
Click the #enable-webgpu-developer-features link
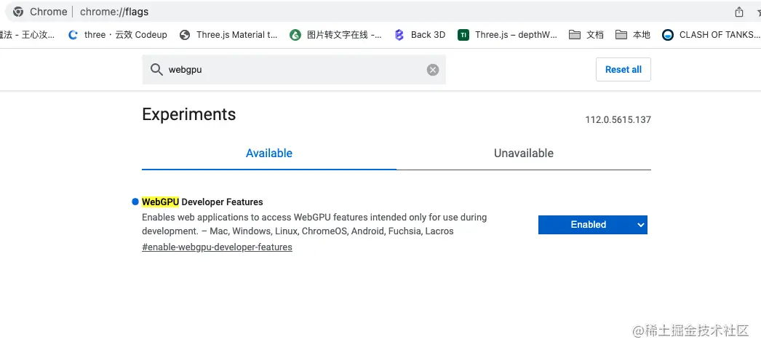coord(217,247)
